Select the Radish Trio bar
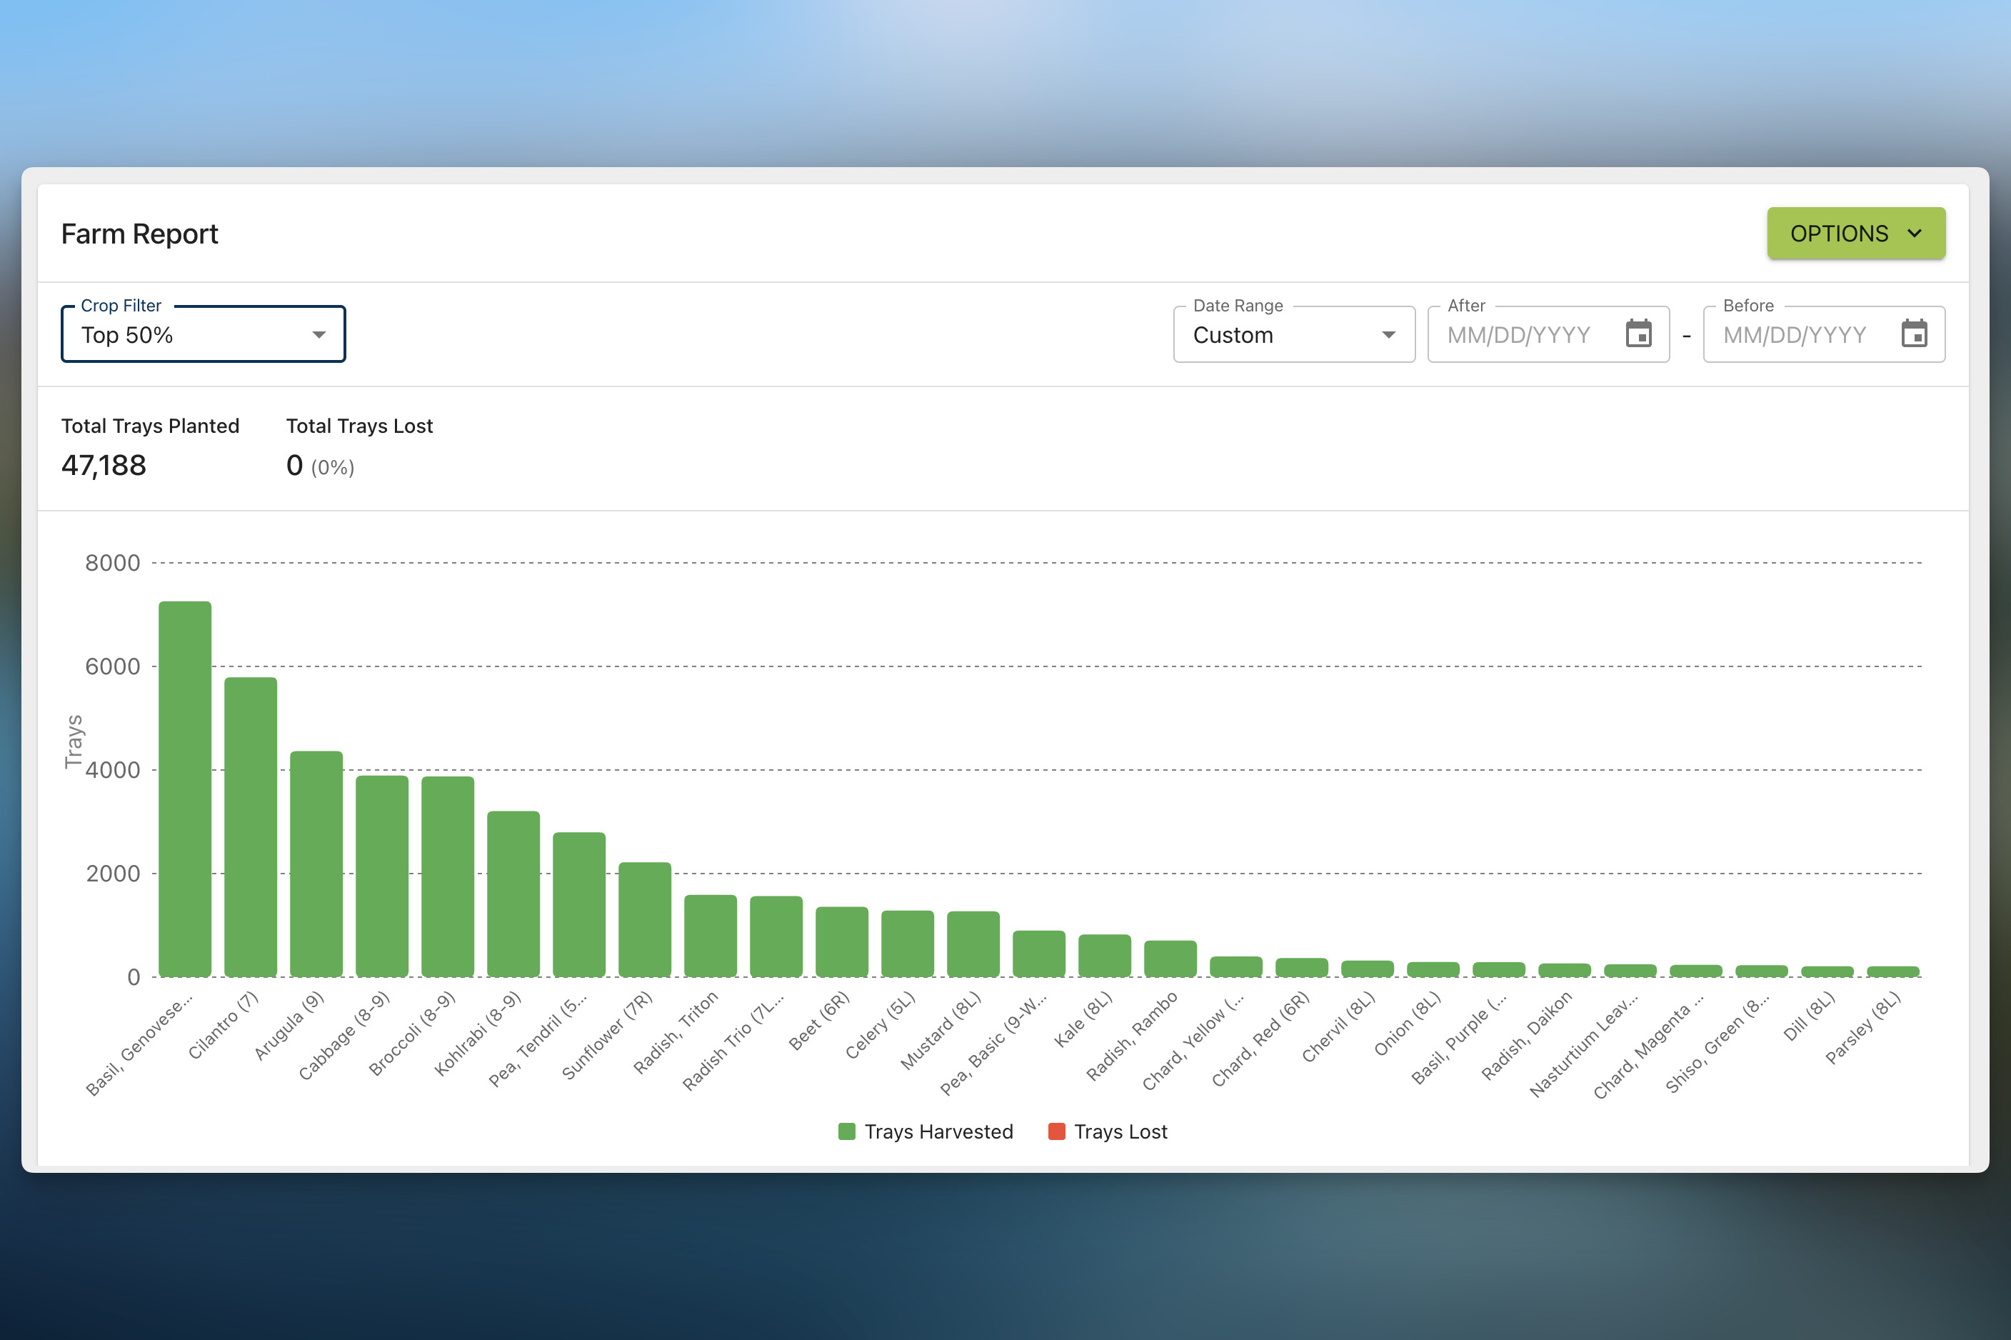This screenshot has height=1340, width=2011. pyautogui.click(x=776, y=936)
